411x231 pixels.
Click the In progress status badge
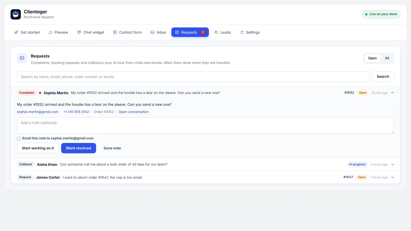[x=357, y=165]
